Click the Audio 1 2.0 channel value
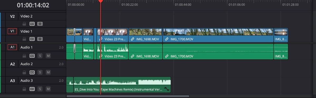The height and width of the screenshot is (98, 316). click(61, 47)
